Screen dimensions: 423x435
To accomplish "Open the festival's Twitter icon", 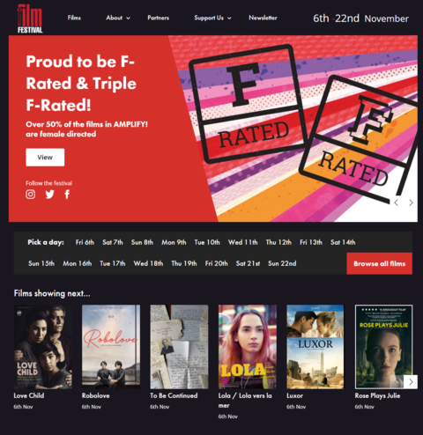I will click(49, 195).
